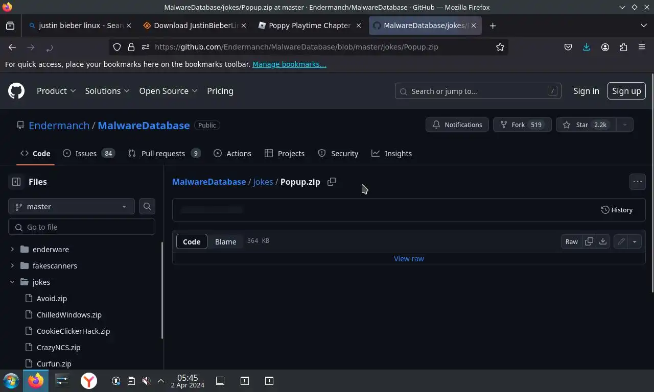Open Yandex browser from taskbar
Image resolution: width=654 pixels, height=392 pixels.
coord(89,381)
